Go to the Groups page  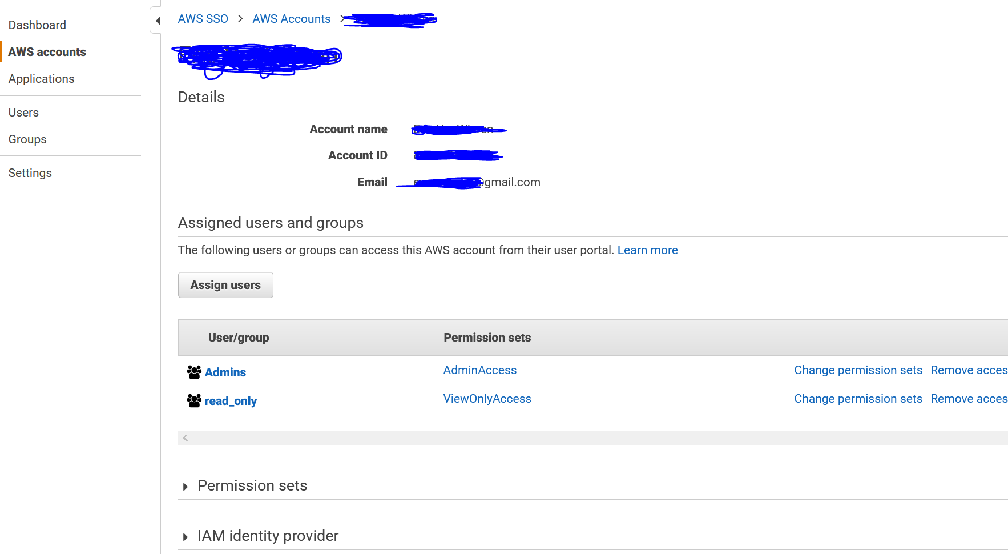tap(27, 139)
